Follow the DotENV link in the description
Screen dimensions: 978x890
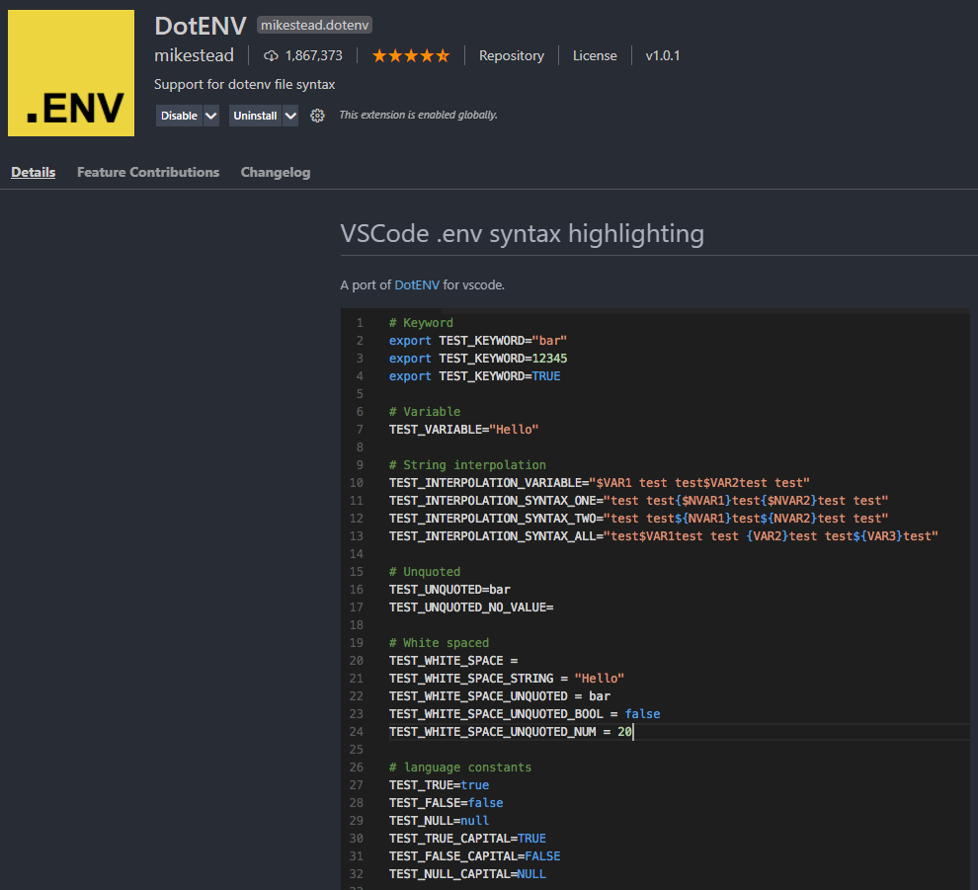tap(417, 285)
